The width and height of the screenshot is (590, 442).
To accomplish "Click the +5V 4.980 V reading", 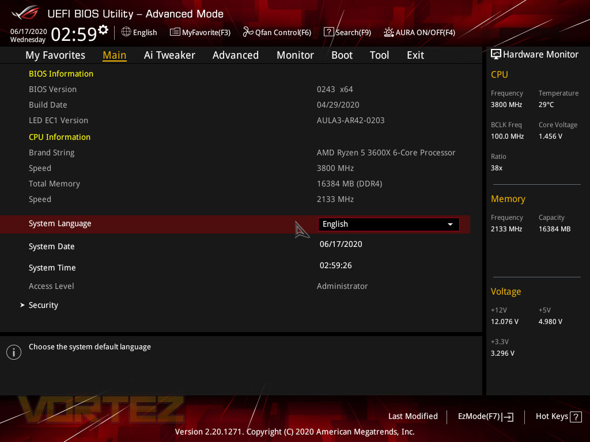I will pos(550,322).
